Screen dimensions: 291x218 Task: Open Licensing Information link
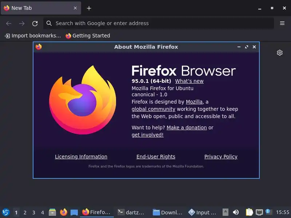coord(81,157)
